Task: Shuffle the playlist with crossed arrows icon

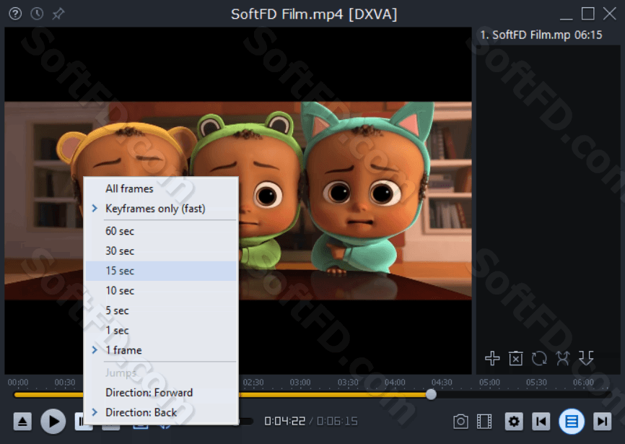Action: click(563, 358)
